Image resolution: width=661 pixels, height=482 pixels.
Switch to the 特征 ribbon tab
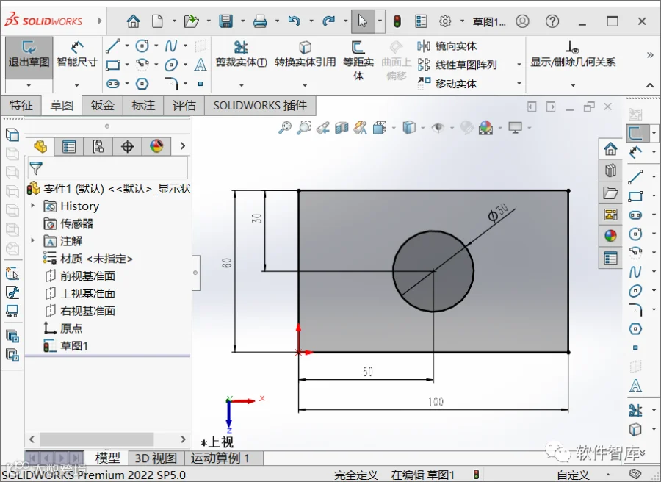click(21, 105)
